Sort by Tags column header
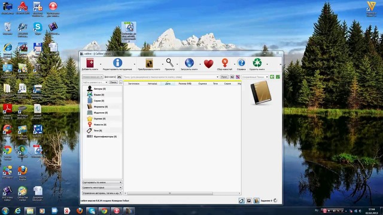 pos(215,84)
